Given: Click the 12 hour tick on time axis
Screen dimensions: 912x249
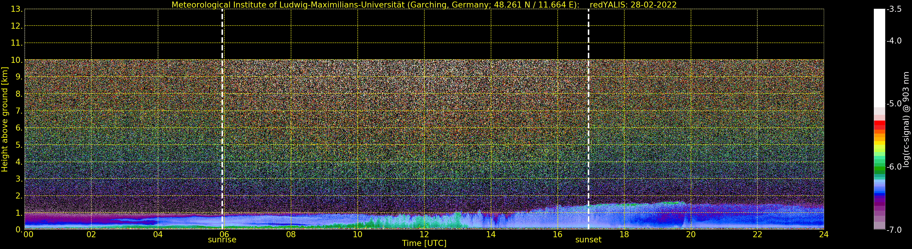Looking at the screenshot, I should click(x=424, y=234).
